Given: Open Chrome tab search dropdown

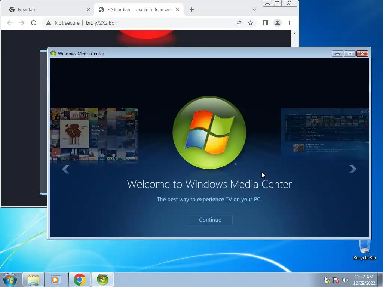Looking at the screenshot, I should [x=254, y=10].
